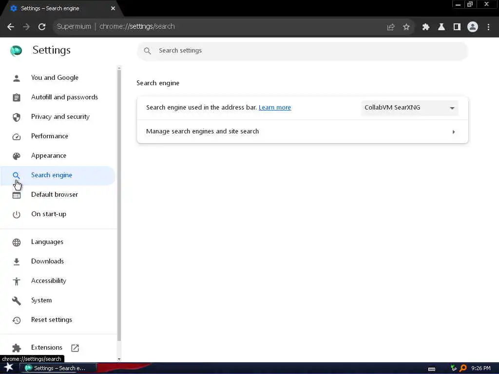
Task: Open the three-dot browser menu
Action: 488,27
